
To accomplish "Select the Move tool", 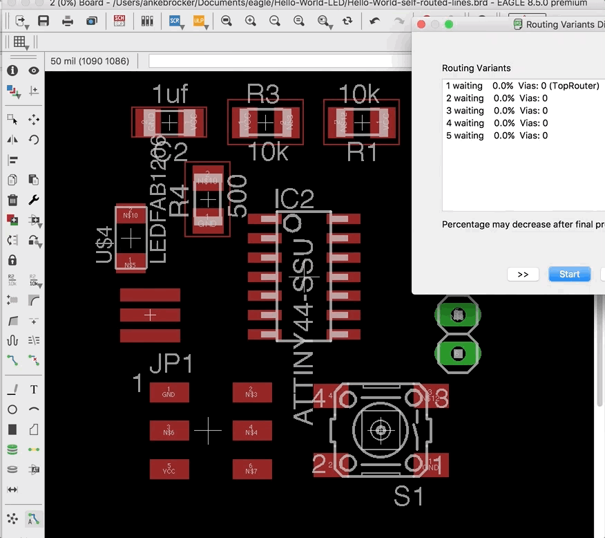I will tap(34, 120).
